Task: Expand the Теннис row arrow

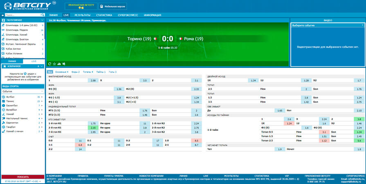Action: click(42, 101)
